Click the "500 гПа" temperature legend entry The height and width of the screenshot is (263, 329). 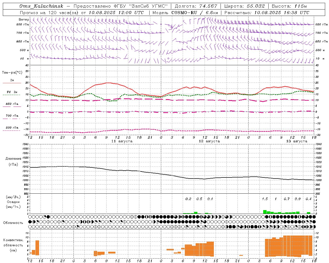coord(12,128)
